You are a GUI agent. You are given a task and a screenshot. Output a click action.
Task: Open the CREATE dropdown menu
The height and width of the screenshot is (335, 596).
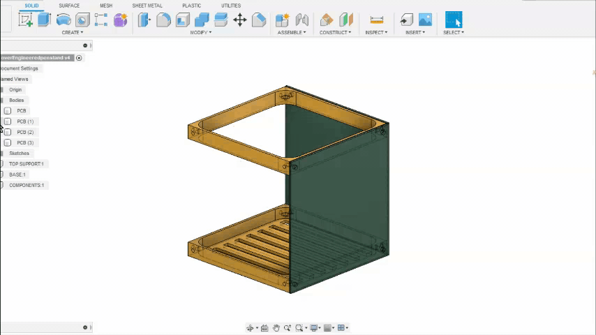pyautogui.click(x=72, y=33)
